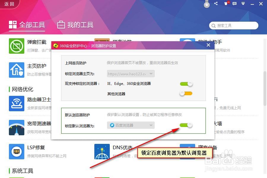Open the main menu dropdown triangle icon
Viewport: 267px width, 178px height.
(x=243, y=4)
